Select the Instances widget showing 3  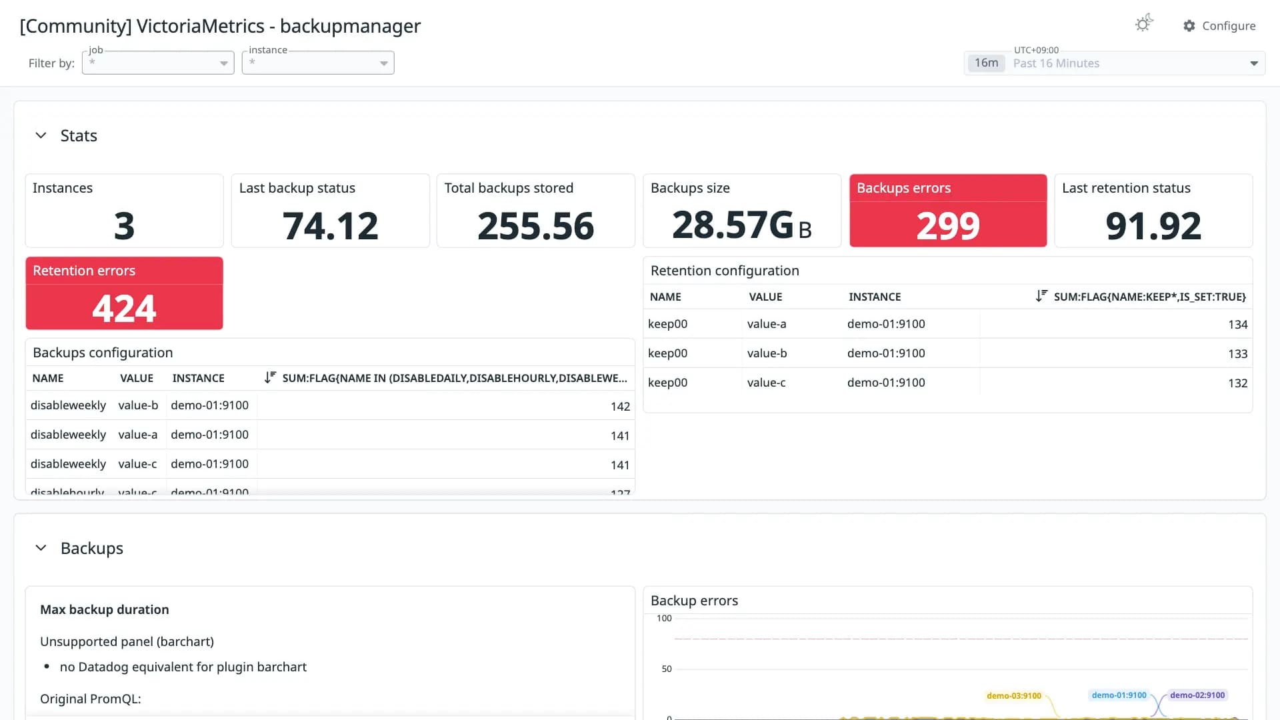tap(124, 211)
